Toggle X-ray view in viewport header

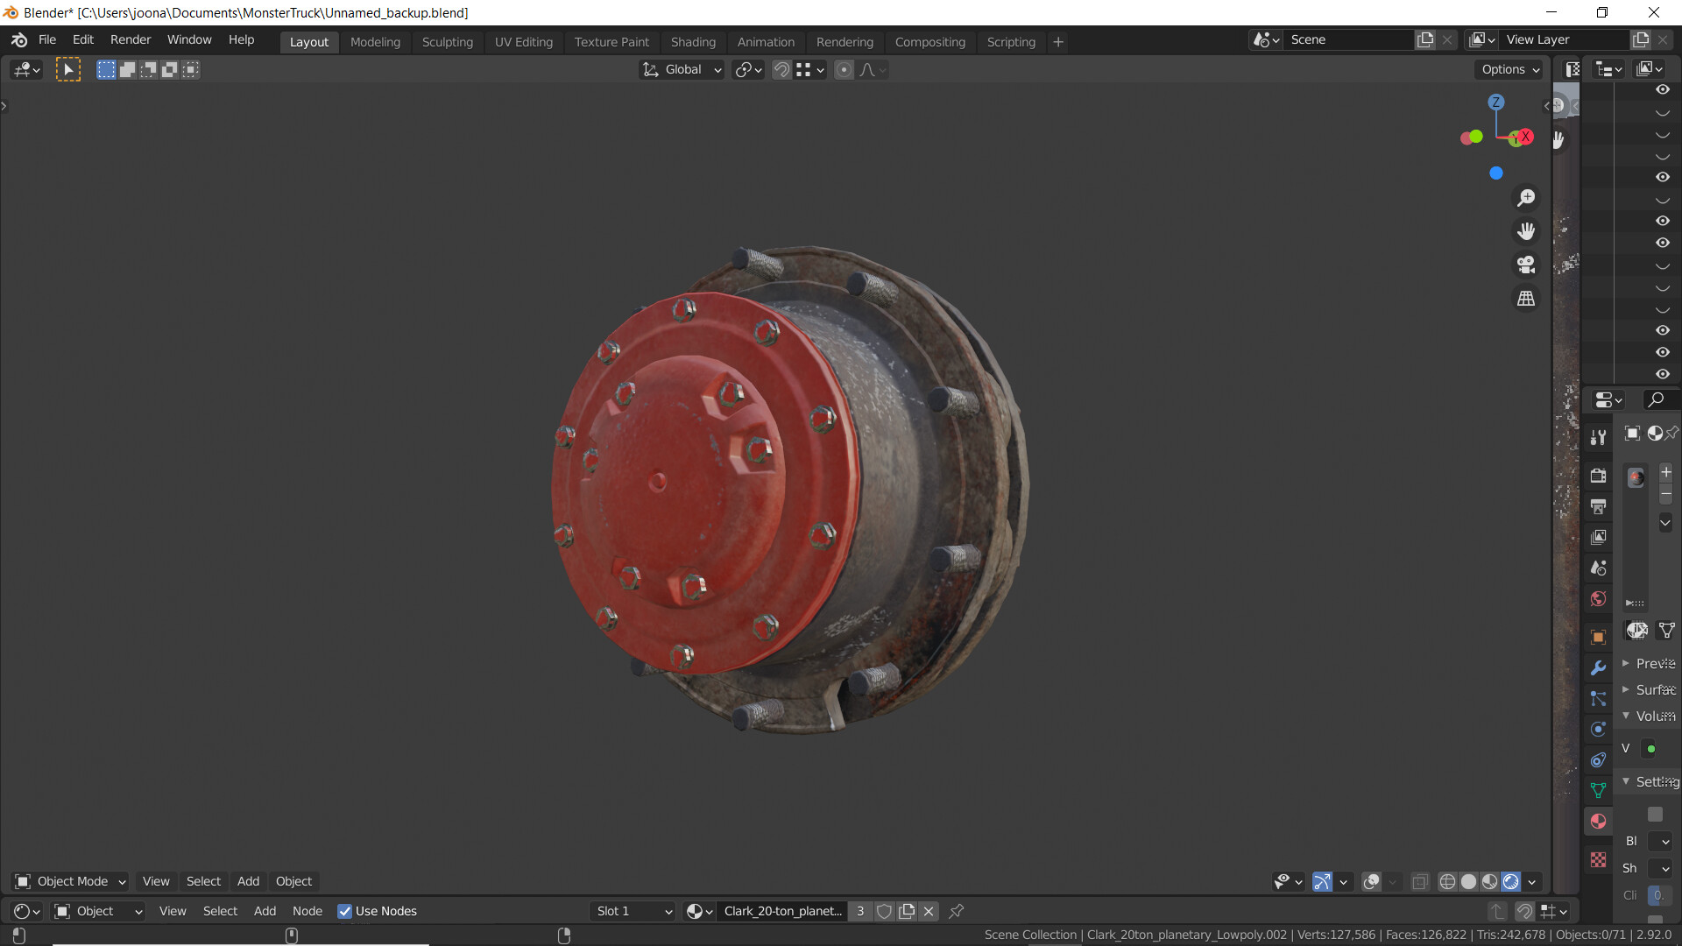coord(1420,882)
